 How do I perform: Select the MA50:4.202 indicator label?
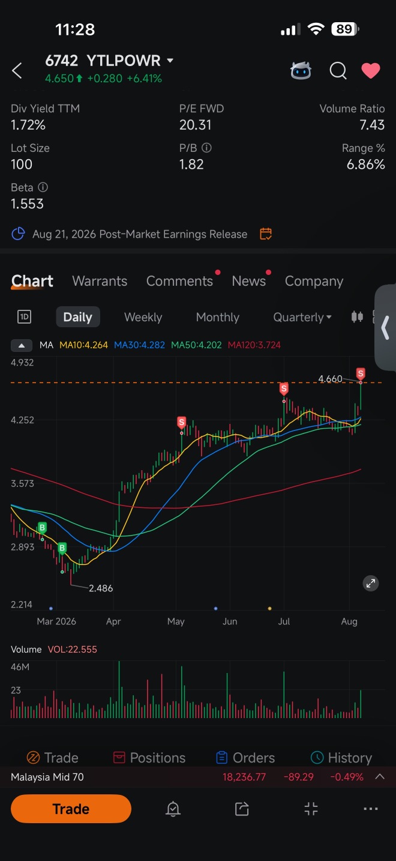[x=196, y=345]
